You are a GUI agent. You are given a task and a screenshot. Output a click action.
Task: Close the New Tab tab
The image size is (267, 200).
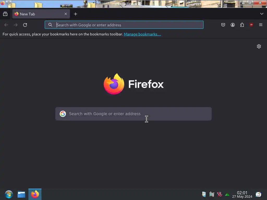pyautogui.click(x=66, y=14)
